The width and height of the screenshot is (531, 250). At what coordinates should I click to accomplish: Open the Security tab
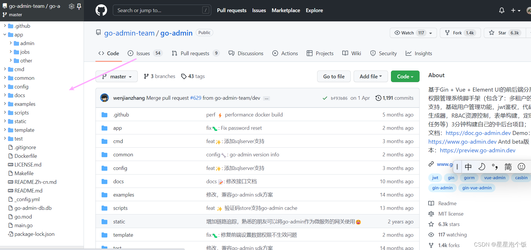(383, 53)
